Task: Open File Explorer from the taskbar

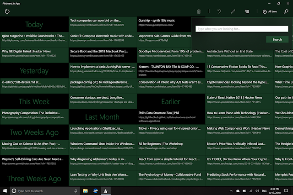Action: pyautogui.click(x=86, y=191)
